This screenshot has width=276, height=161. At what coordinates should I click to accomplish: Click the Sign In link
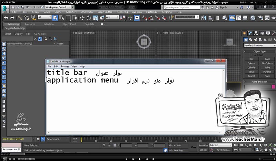[223, 7]
